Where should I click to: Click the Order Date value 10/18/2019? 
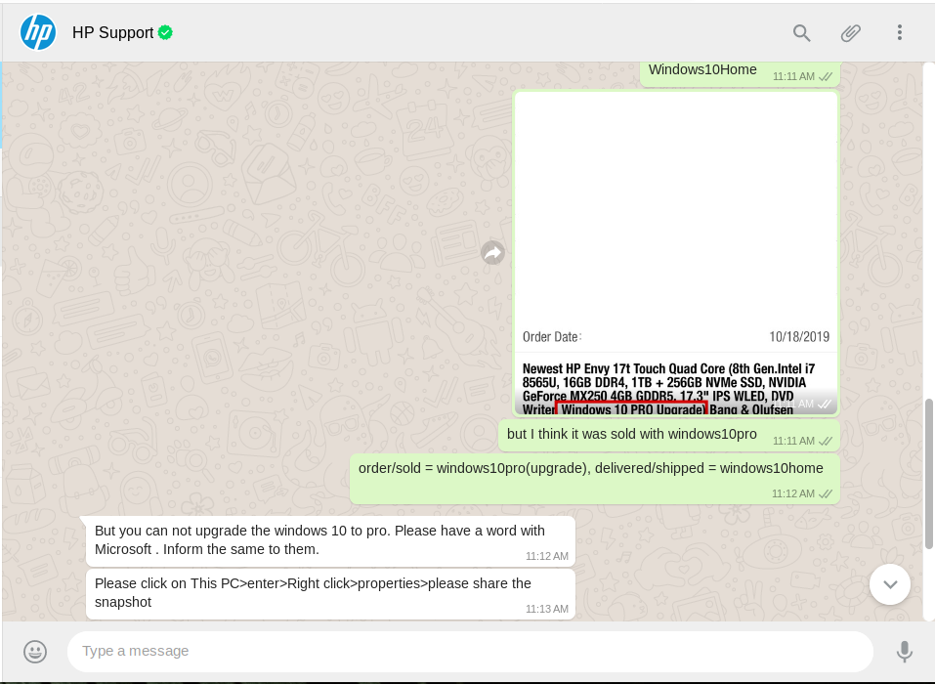[x=799, y=337]
